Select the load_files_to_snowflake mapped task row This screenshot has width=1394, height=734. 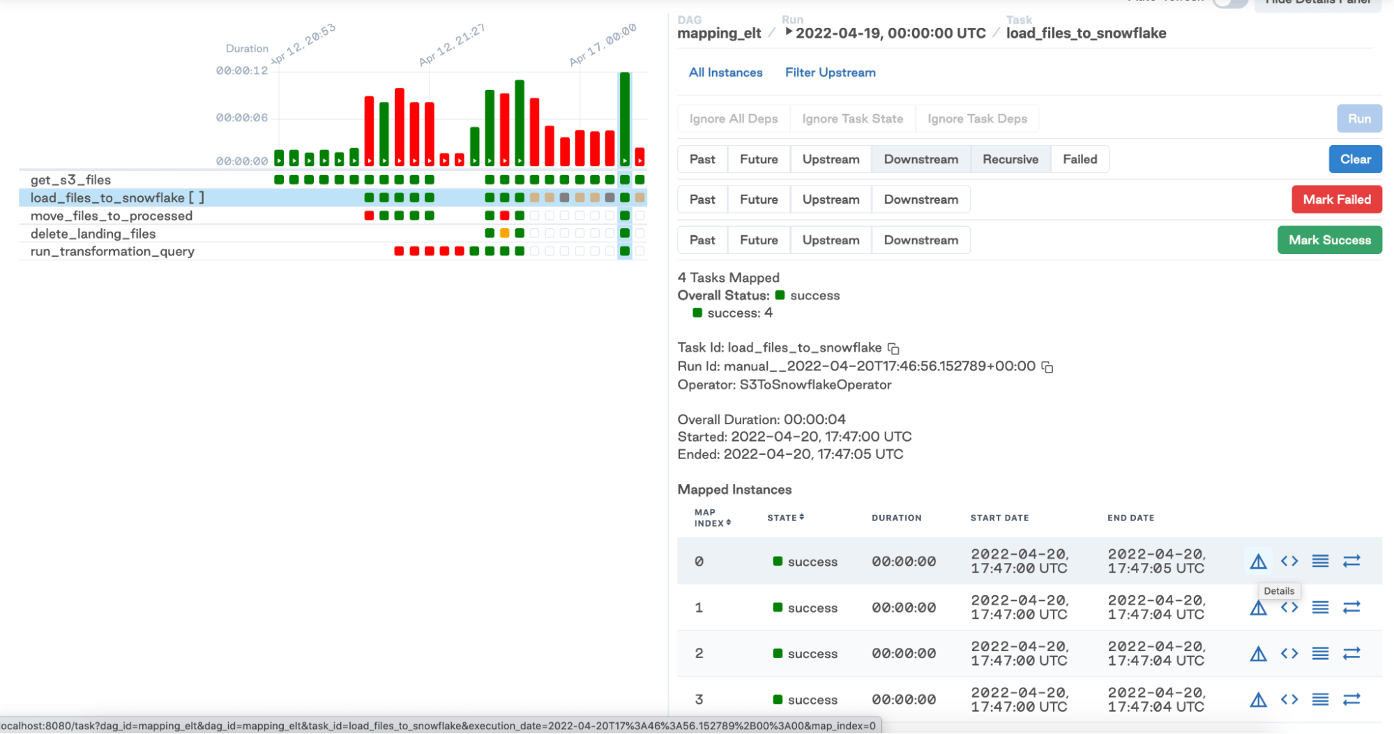click(116, 198)
